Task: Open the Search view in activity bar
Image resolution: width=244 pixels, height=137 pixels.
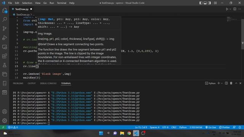Action: pyautogui.click(x=5, y=19)
